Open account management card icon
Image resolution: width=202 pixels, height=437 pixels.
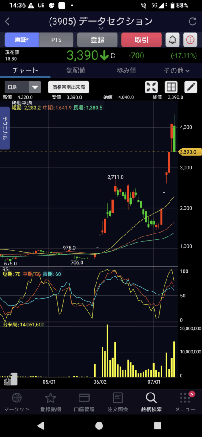[84, 398]
